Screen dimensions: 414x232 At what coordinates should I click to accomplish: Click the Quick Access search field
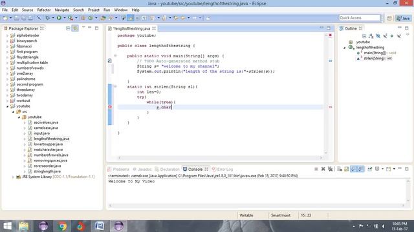click(x=360, y=17)
